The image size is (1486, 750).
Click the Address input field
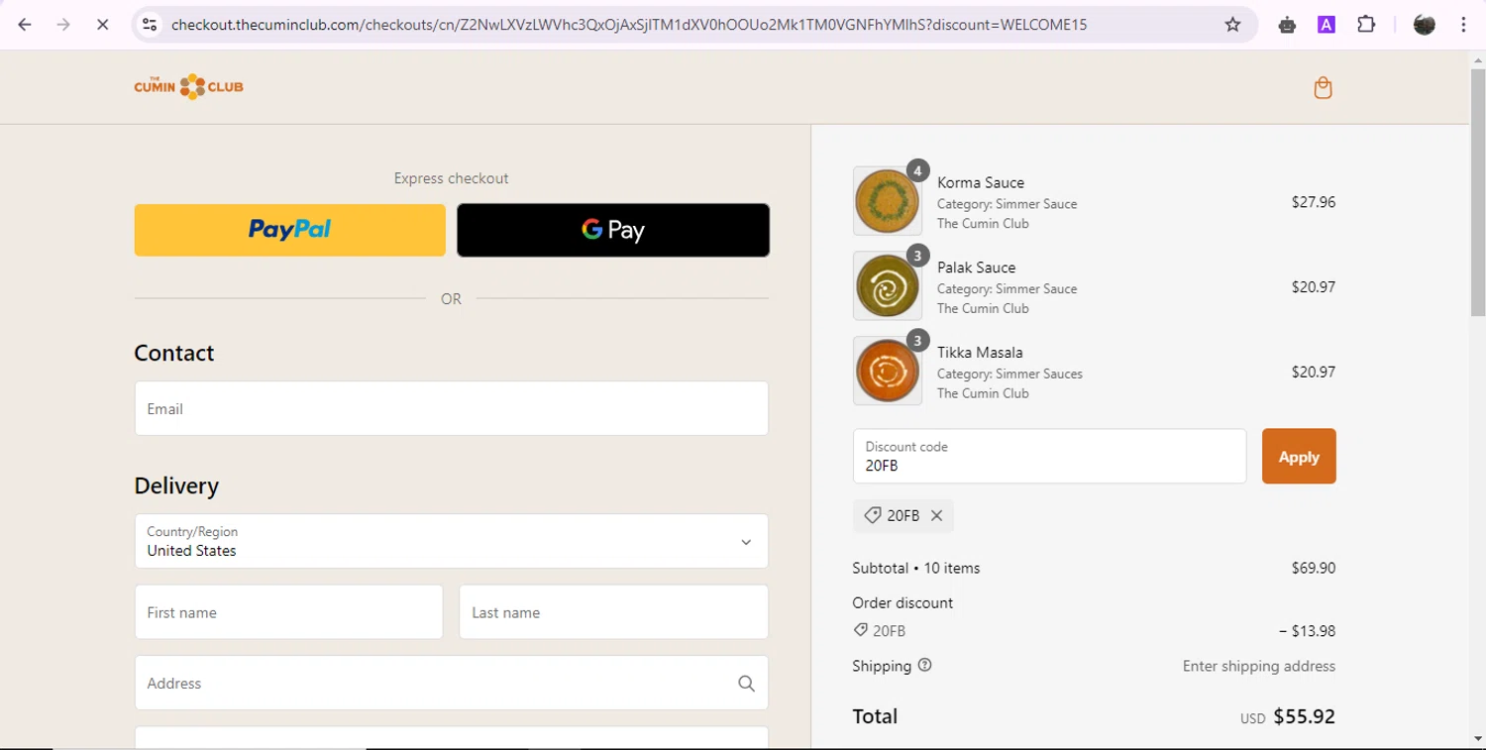(452, 684)
